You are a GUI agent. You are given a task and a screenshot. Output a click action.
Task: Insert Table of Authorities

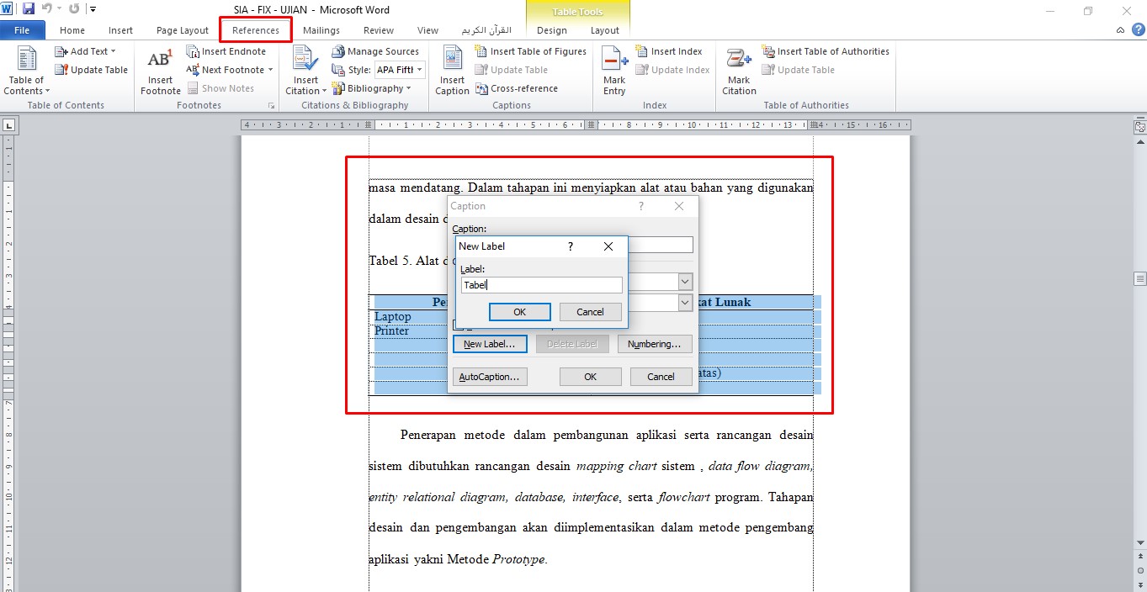(x=826, y=50)
